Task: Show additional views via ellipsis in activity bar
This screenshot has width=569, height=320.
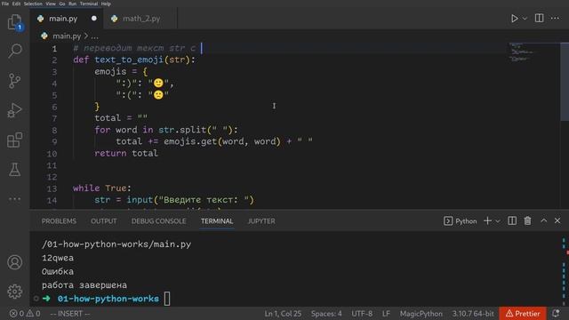Action: point(14,199)
